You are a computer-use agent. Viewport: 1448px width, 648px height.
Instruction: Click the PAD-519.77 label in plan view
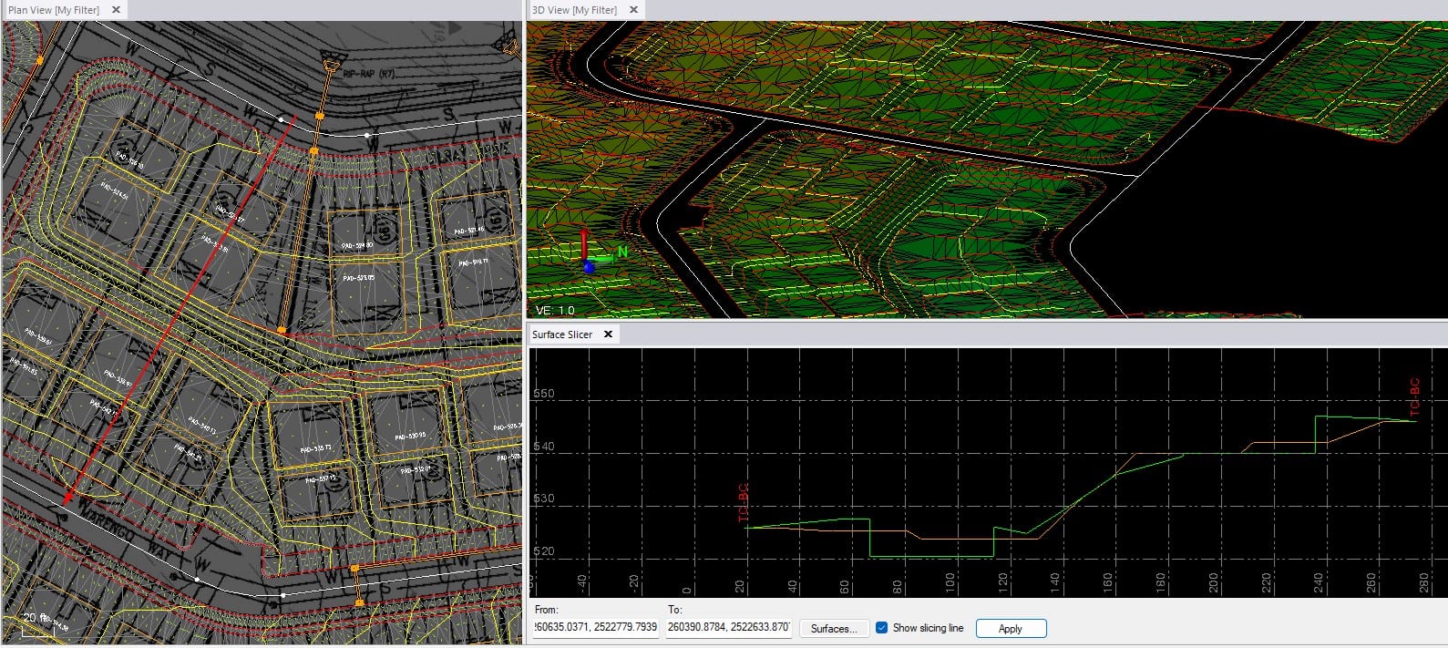point(473,262)
